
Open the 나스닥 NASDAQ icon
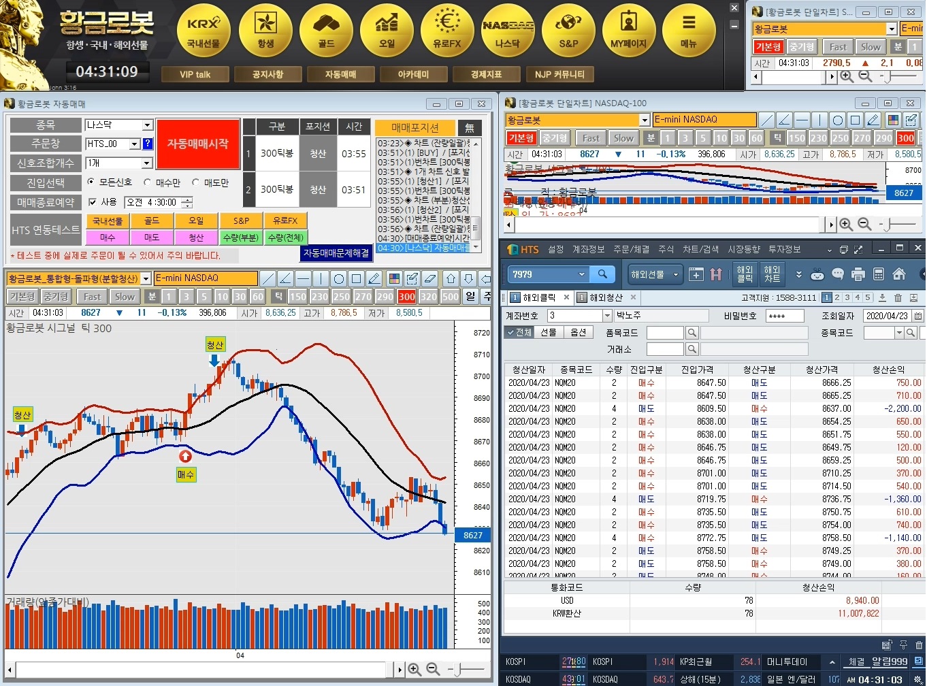click(508, 31)
